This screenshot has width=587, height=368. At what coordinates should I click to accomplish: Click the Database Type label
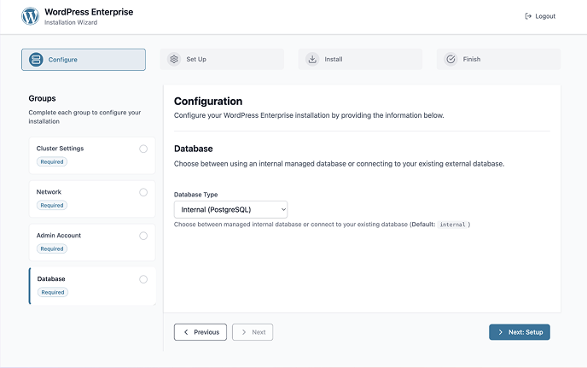pyautogui.click(x=195, y=195)
